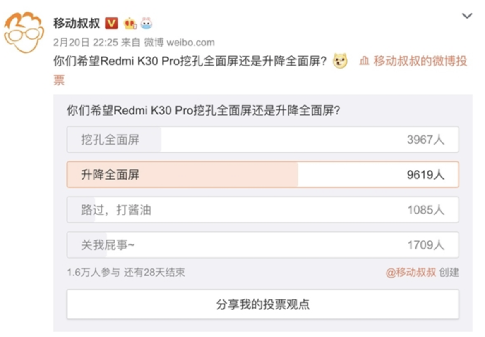Open the 2月20日 22:25 timestamp link
485x337 pixels.
86,42
